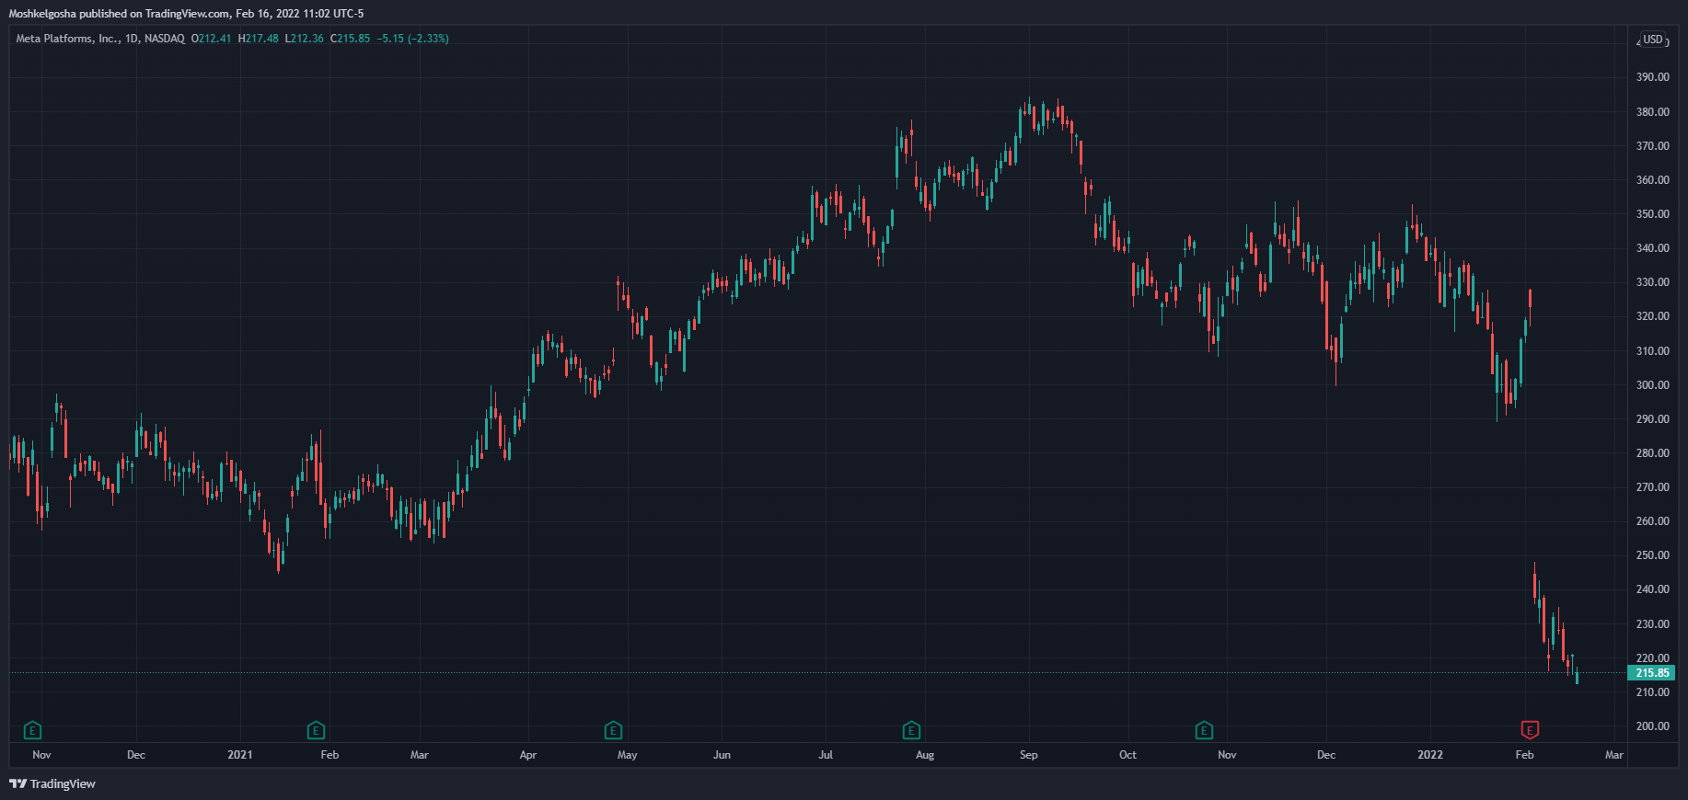Click the Aug label on time axis

925,755
